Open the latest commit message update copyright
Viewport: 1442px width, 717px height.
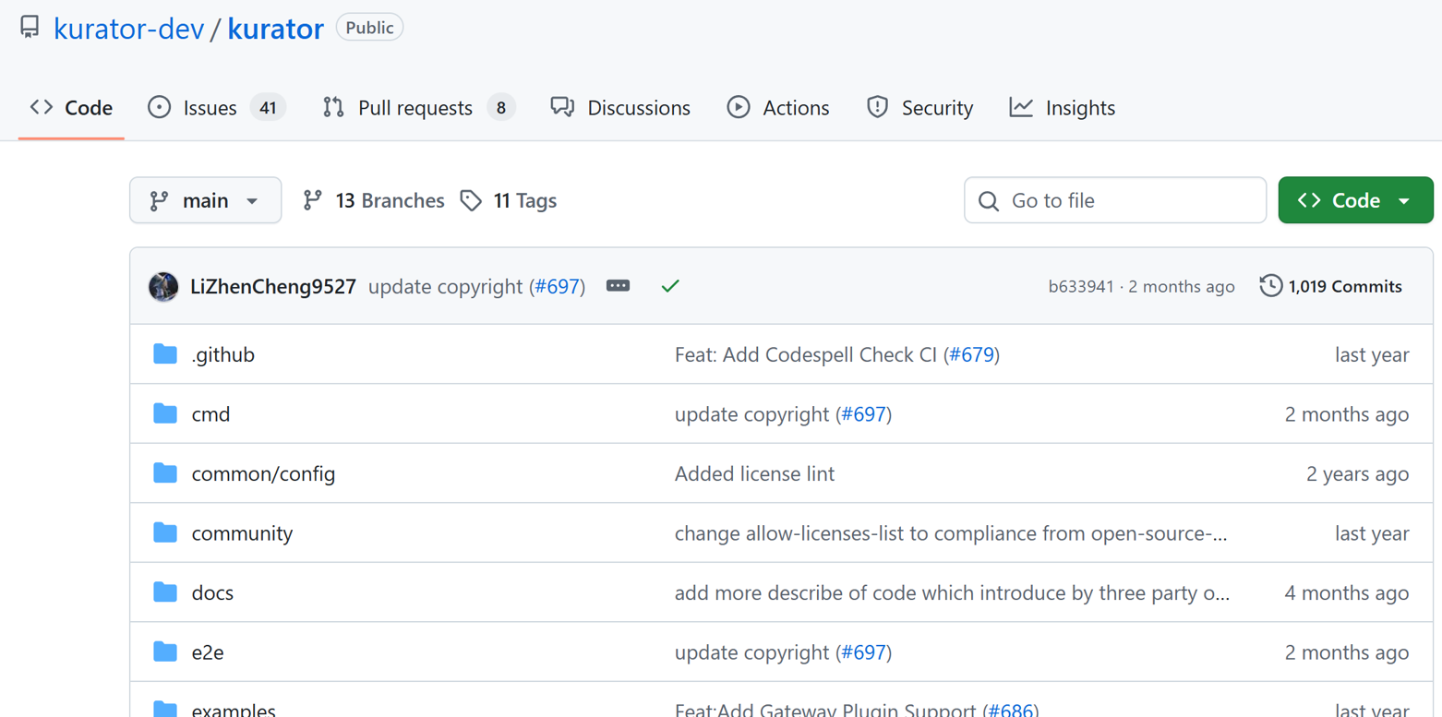pos(446,287)
